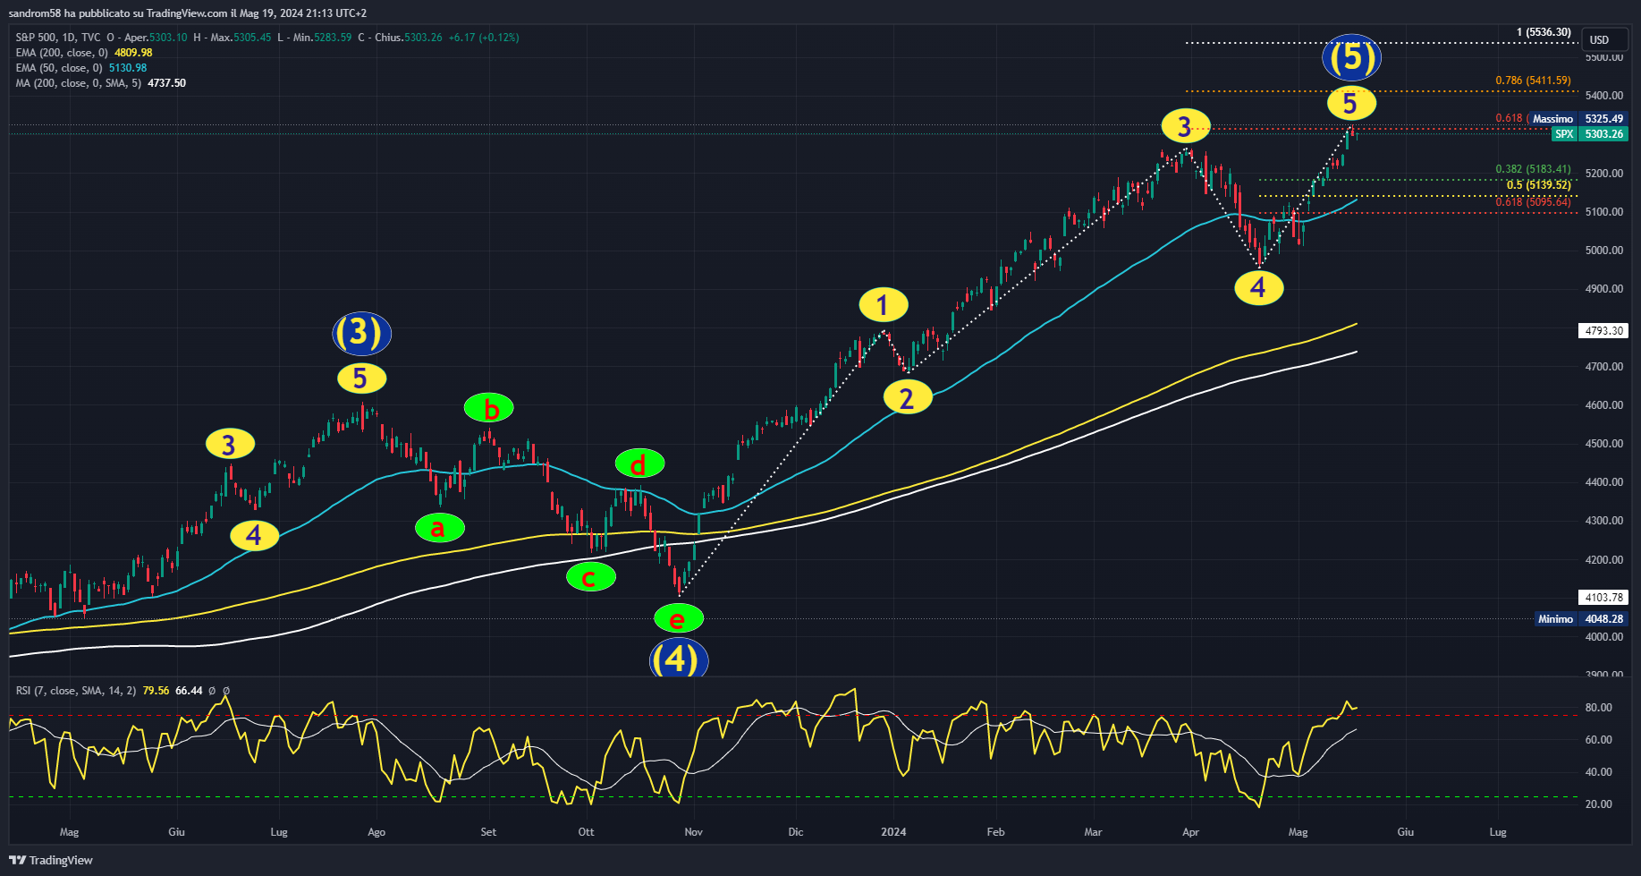
Task: Click the SPX 5303.26 last price tag
Action: pyautogui.click(x=1590, y=134)
